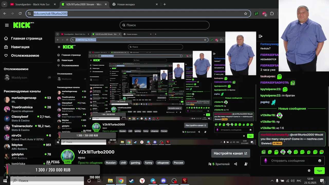Open recommended channel Trainwreckstv
The image size is (329, 185).
27,128
